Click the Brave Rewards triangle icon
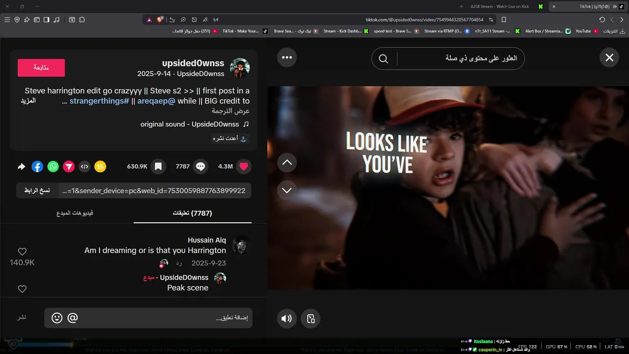 click(149, 20)
